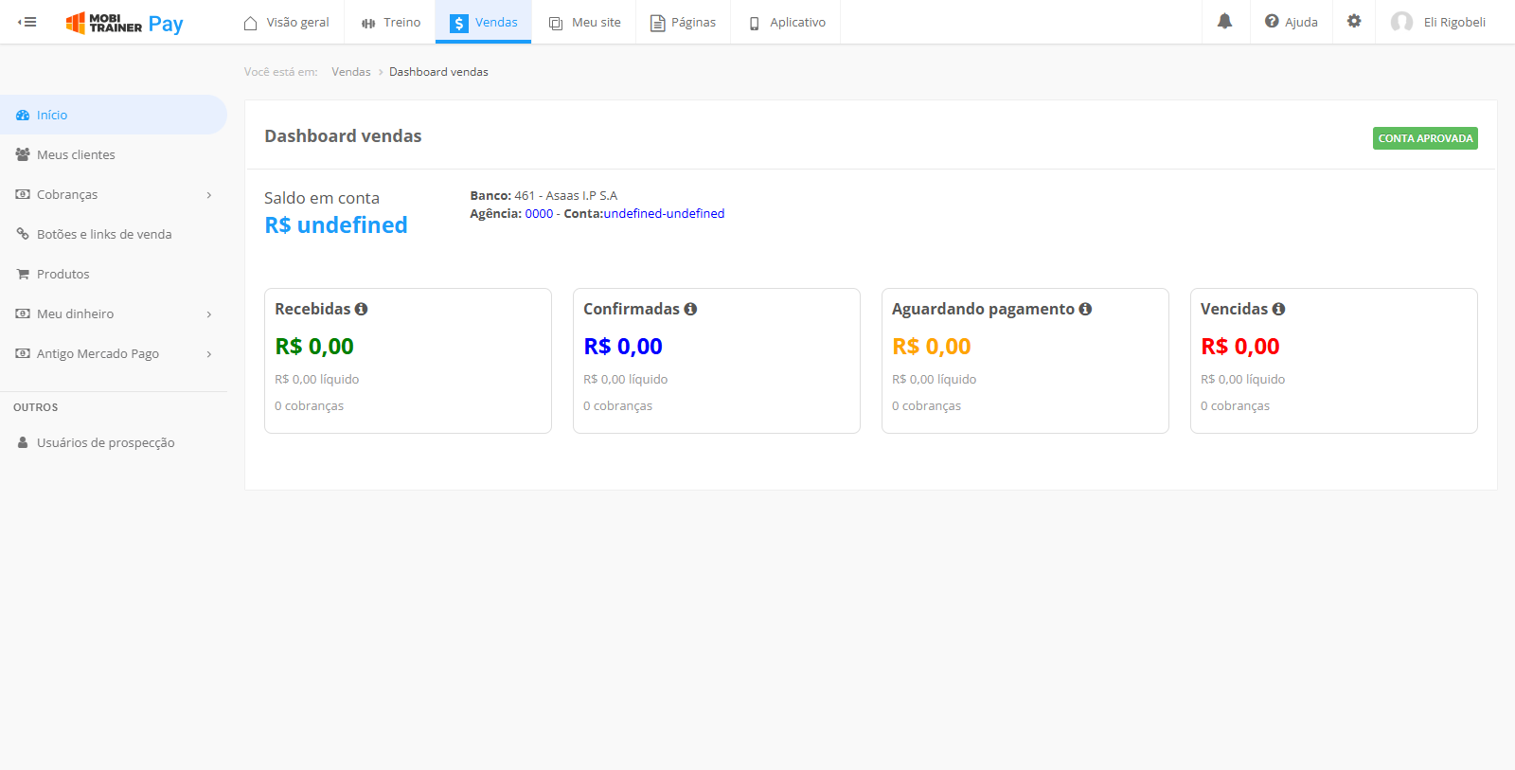The width and height of the screenshot is (1515, 770).
Task: Click the red Vencidas R$ 0,00 amount
Action: coord(1240,347)
